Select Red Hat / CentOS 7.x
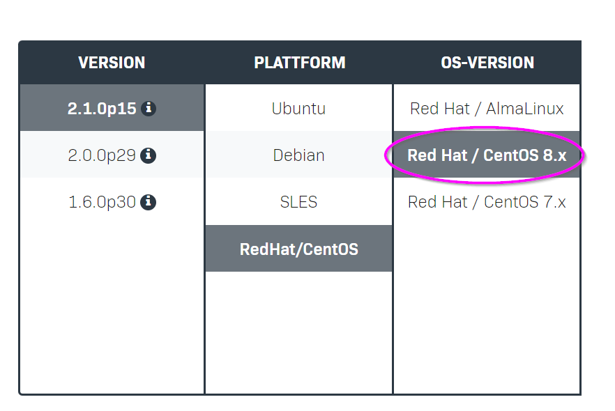This screenshot has width=615, height=411. (487, 201)
